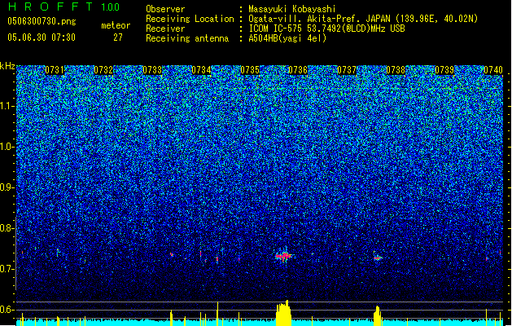512x326 pixels.
Task: Click the 0736 time marker
Action: 298,70
